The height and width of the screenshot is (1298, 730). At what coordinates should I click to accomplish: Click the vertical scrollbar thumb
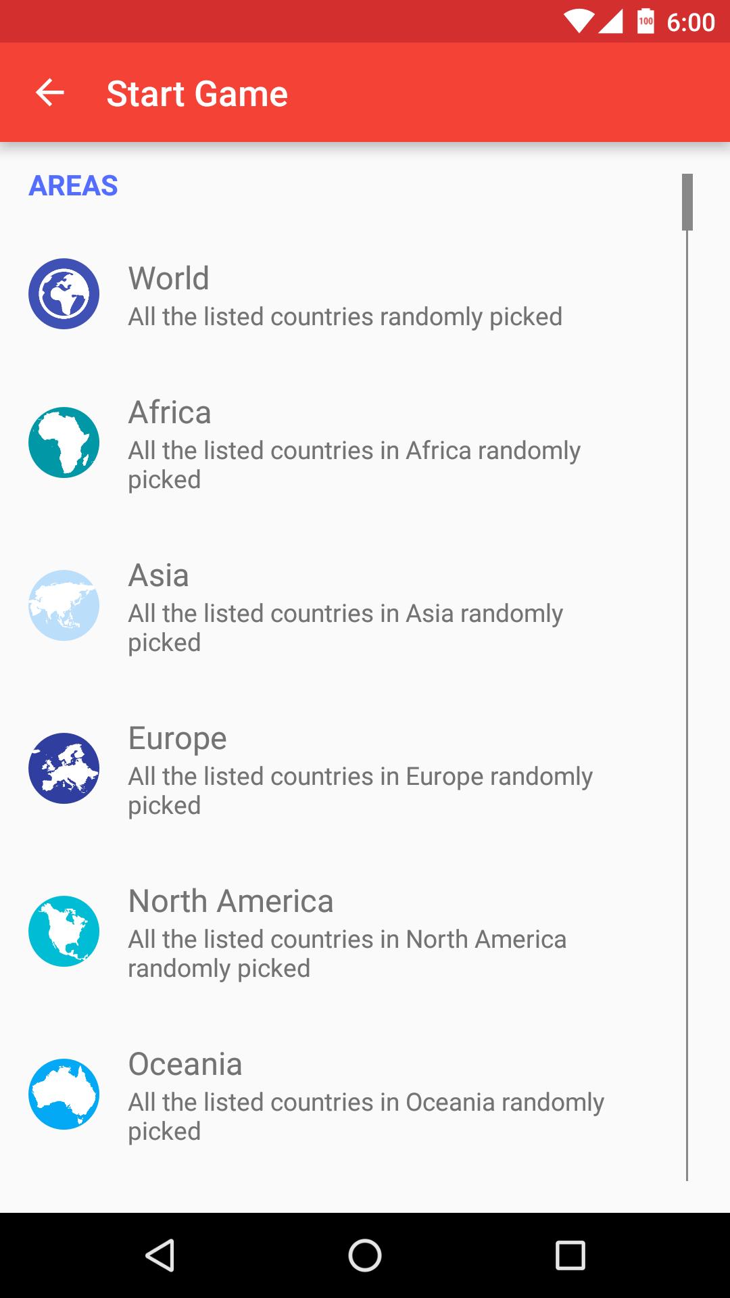tap(687, 202)
